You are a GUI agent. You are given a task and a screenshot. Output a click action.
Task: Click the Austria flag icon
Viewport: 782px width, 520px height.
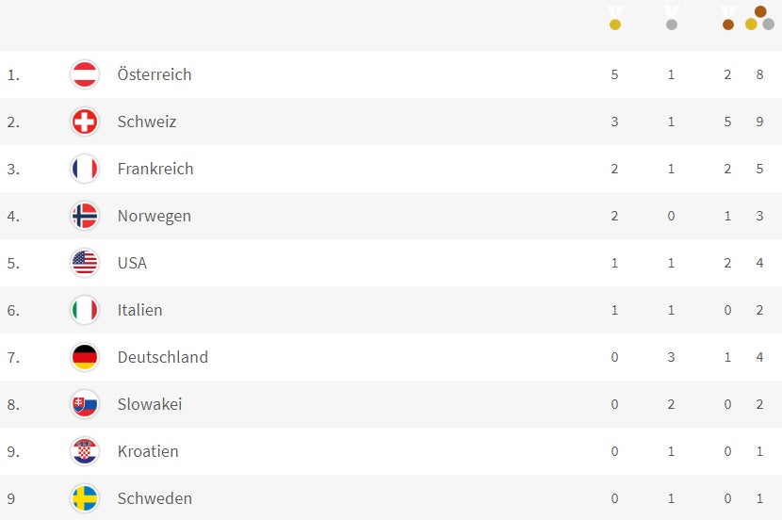85,74
